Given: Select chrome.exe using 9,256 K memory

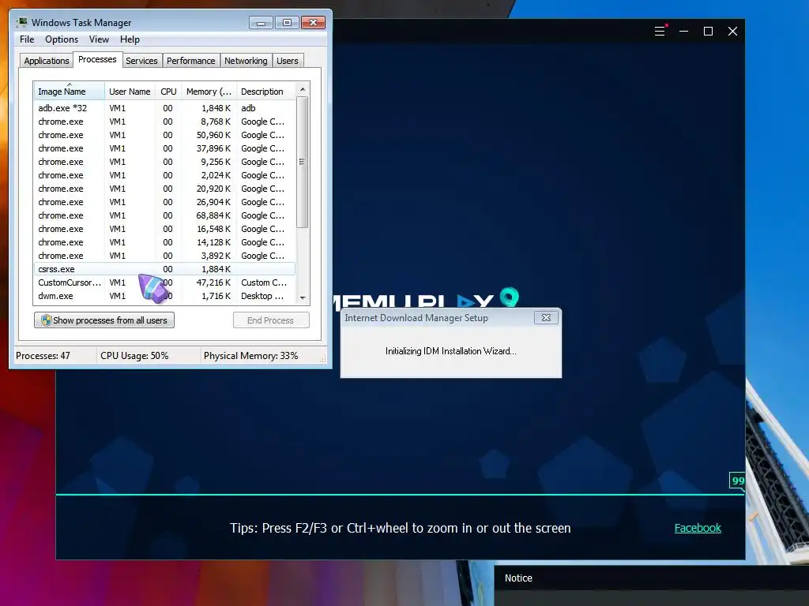Looking at the screenshot, I should (164, 162).
